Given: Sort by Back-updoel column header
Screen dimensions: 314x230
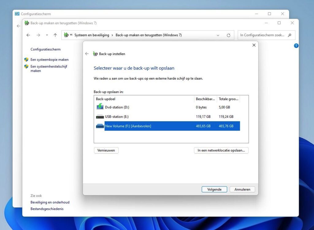Looking at the screenshot, I should point(144,99).
